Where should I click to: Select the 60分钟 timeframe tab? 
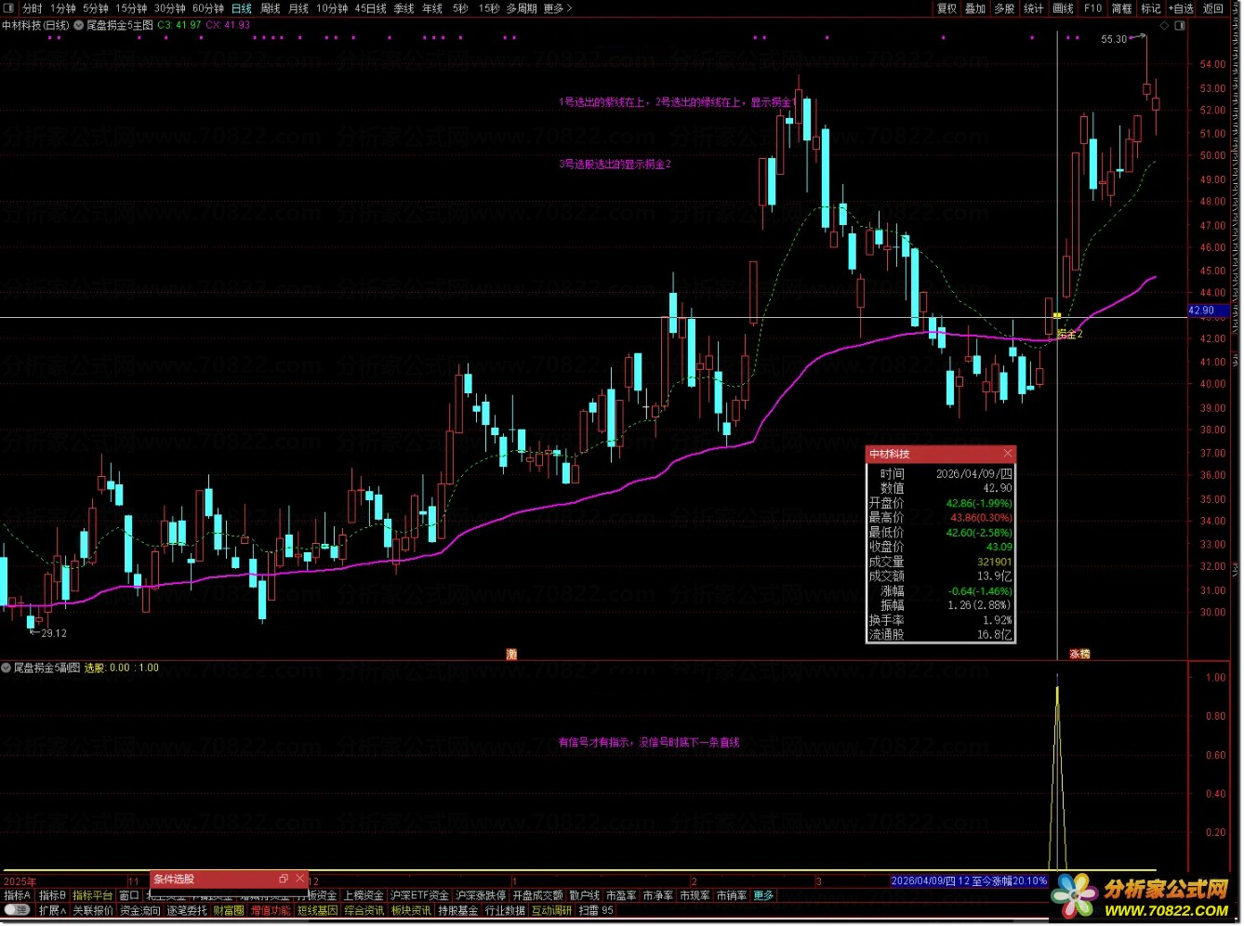coord(208,8)
